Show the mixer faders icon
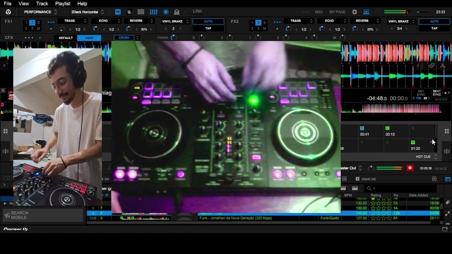This screenshot has width=452, height=254. [154, 12]
